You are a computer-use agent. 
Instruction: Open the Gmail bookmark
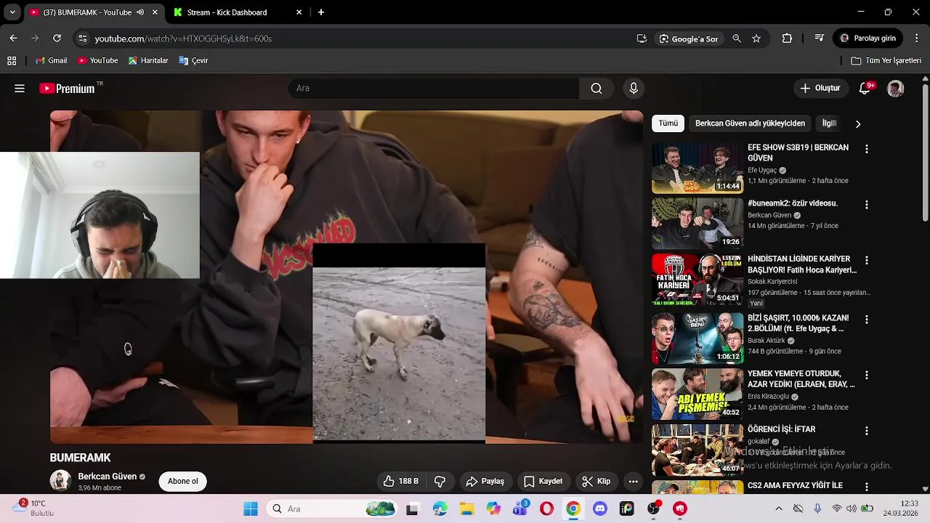[x=51, y=61]
